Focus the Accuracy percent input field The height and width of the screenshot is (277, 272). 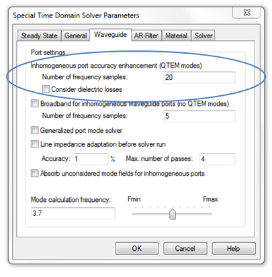[x=91, y=159]
